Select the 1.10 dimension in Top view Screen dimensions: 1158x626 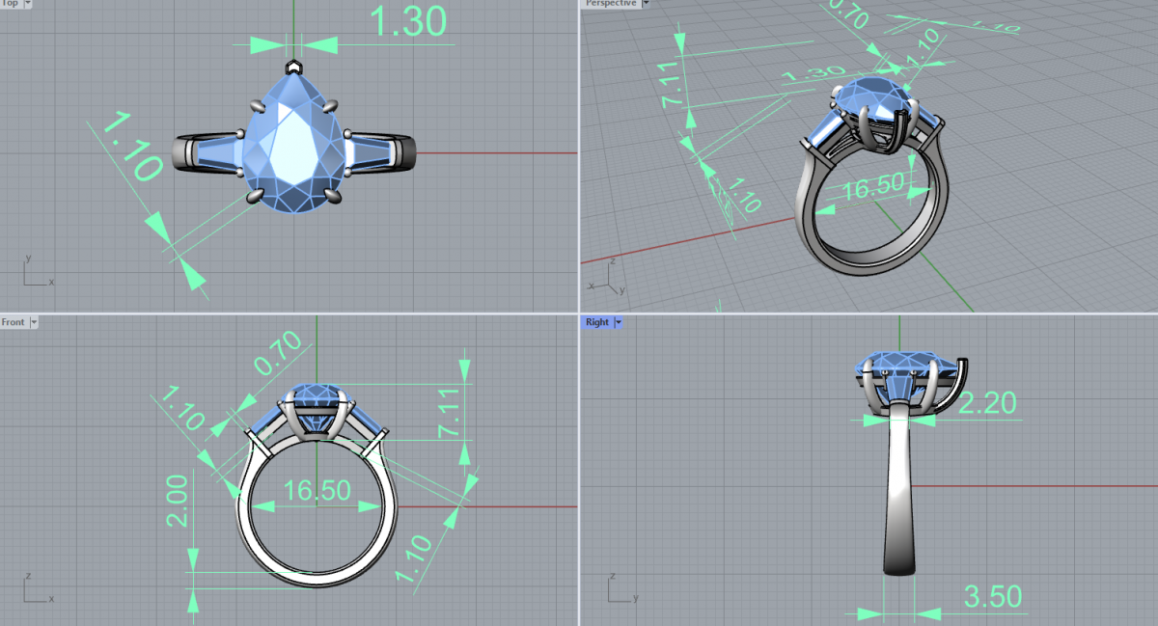(131, 147)
